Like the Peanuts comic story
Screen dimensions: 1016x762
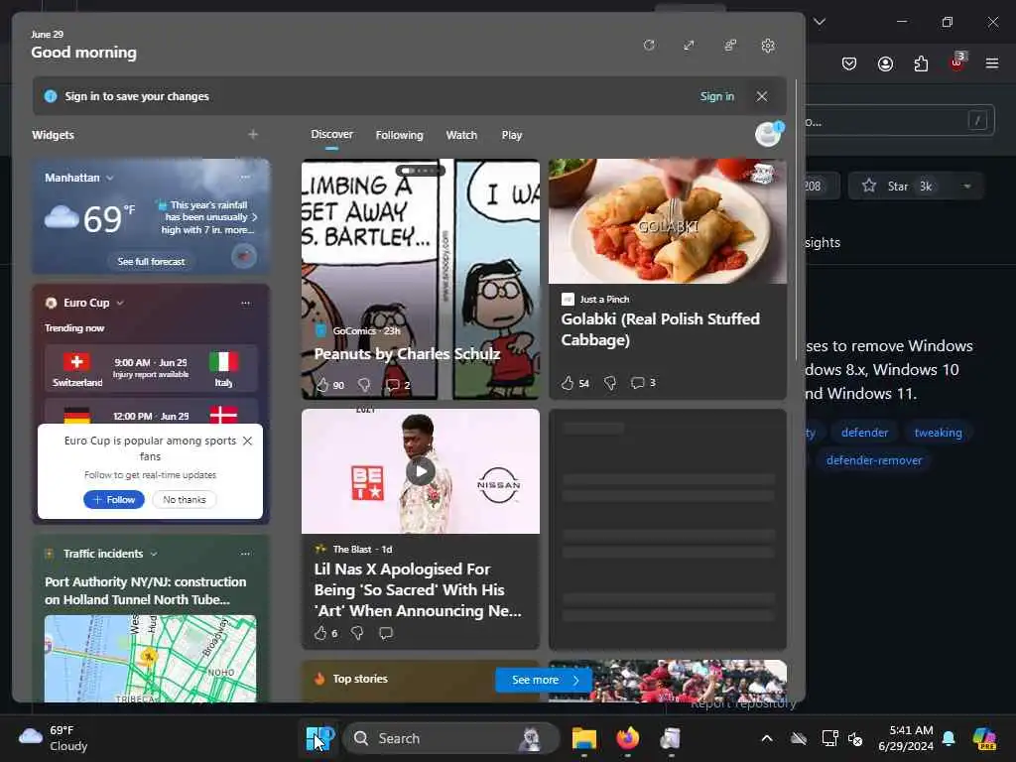tap(322, 385)
